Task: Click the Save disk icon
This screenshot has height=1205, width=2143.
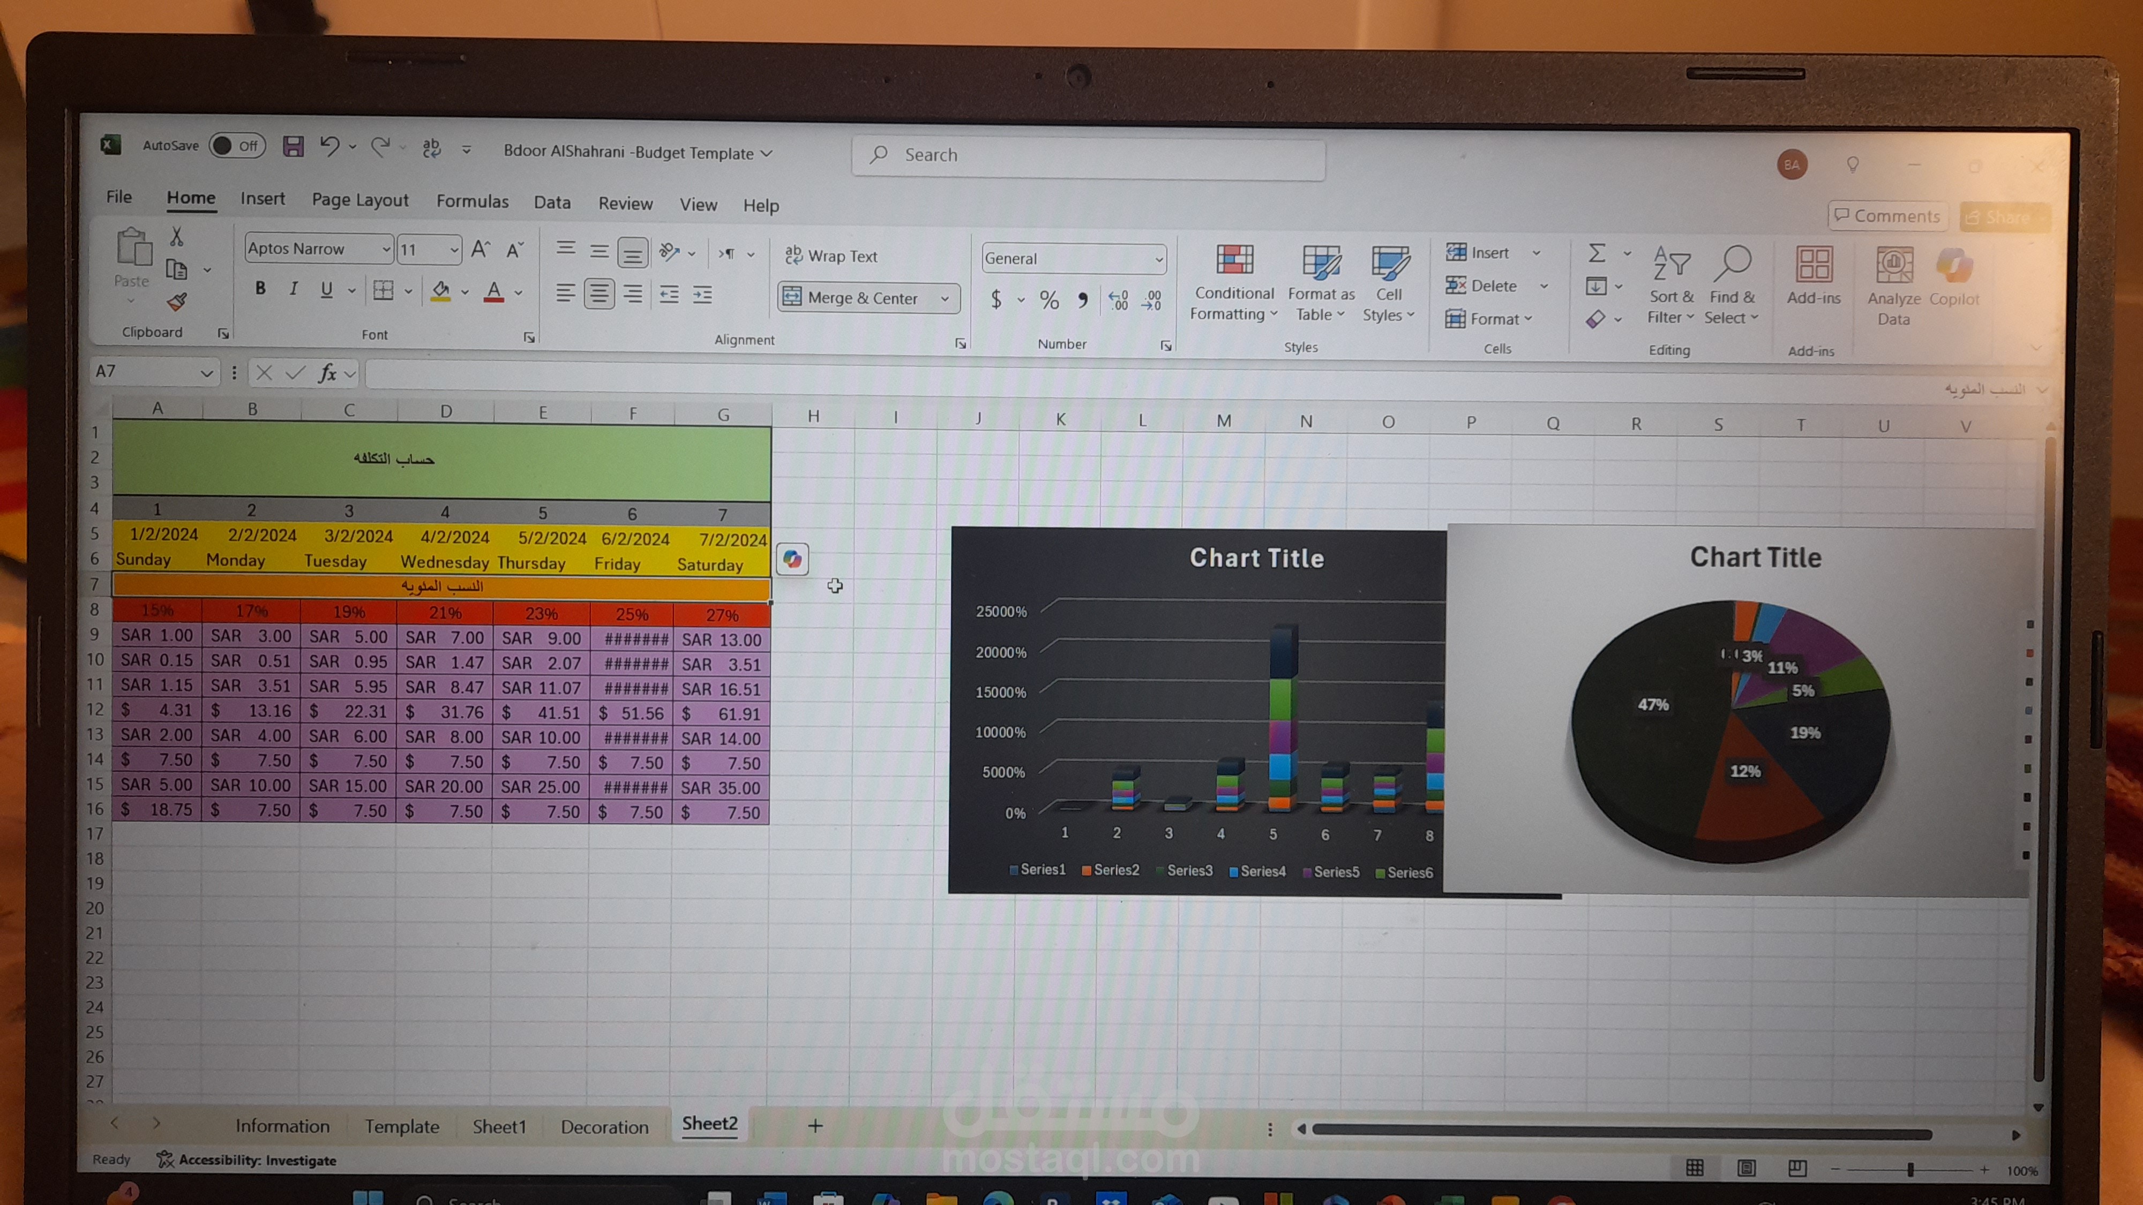Action: (x=293, y=147)
